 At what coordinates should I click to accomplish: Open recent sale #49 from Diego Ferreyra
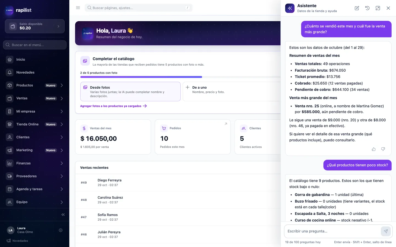[x=178, y=183]
